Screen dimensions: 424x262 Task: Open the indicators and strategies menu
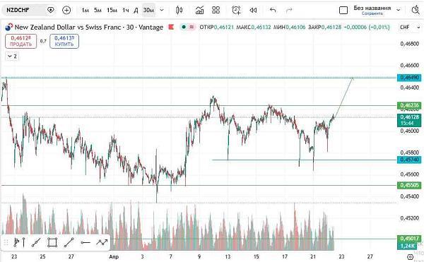coord(199,11)
